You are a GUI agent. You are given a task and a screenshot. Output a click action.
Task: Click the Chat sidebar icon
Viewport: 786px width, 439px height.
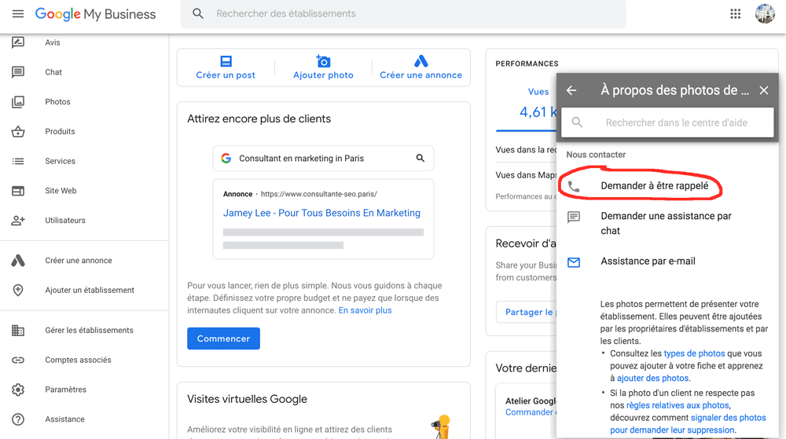click(x=18, y=72)
